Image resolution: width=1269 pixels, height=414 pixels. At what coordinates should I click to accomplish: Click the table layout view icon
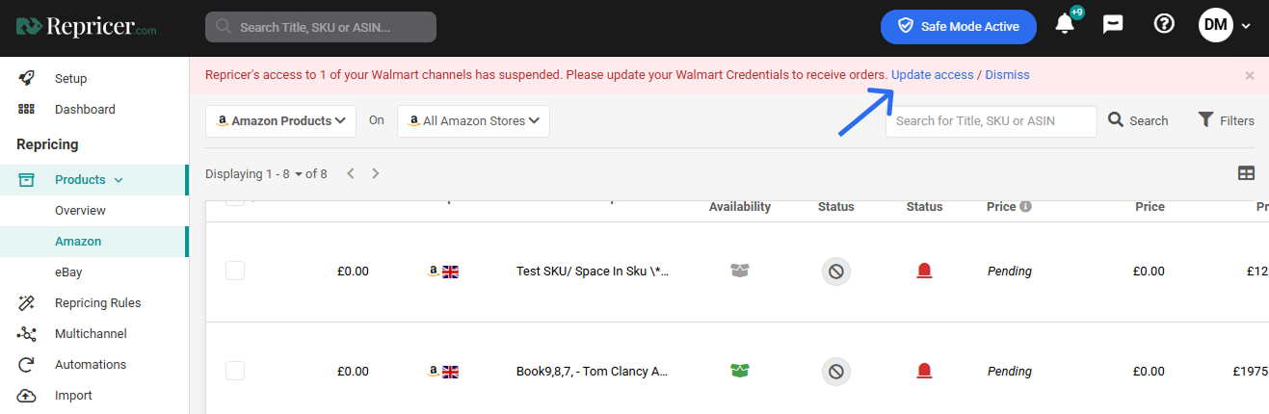[x=1246, y=173]
